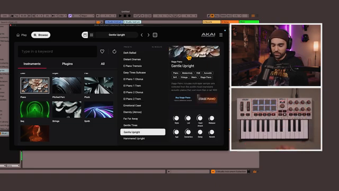The height and width of the screenshot is (191, 339).
Task: Select the Far Far Away preset
Action: [x=131, y=119]
